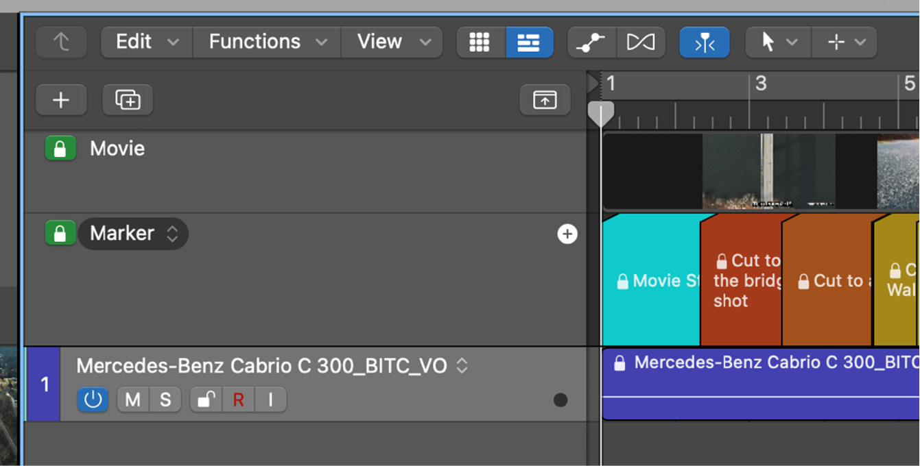Open the Edit menu

[x=147, y=42]
